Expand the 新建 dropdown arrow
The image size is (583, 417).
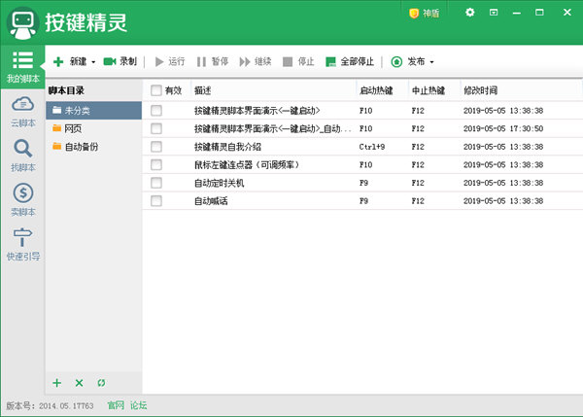click(93, 62)
